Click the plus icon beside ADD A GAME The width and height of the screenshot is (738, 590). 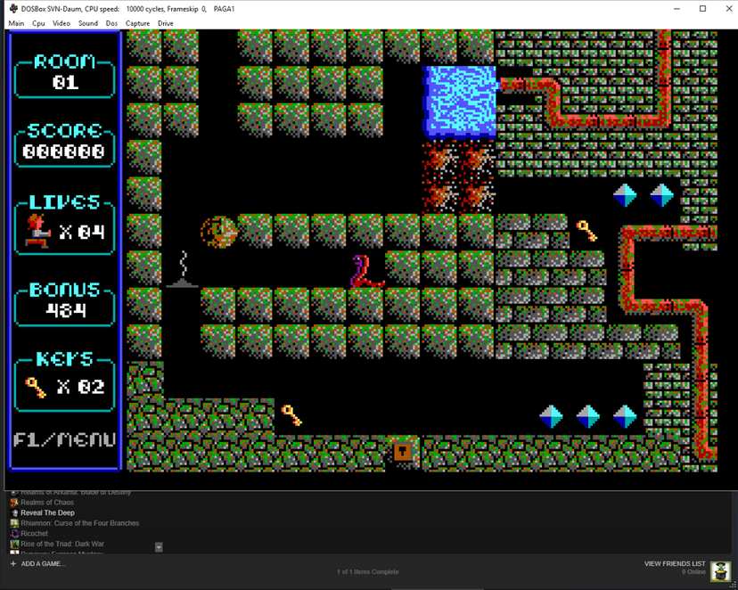pyautogui.click(x=13, y=563)
